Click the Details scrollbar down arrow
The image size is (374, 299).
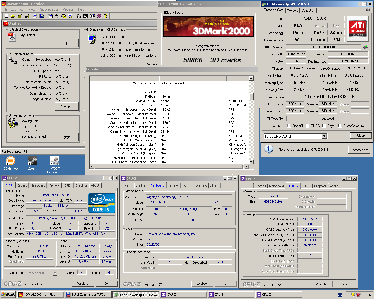[x=251, y=162]
